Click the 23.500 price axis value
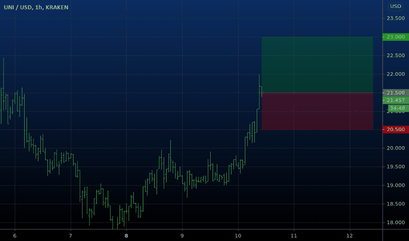 tap(396, 18)
